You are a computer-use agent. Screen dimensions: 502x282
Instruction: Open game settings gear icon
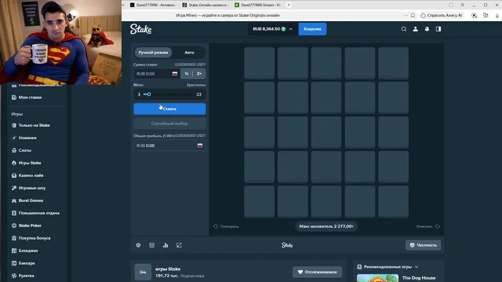(x=138, y=245)
